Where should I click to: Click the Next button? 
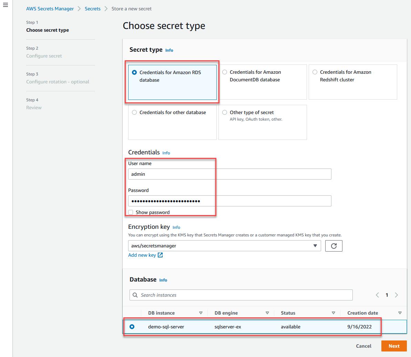click(394, 346)
